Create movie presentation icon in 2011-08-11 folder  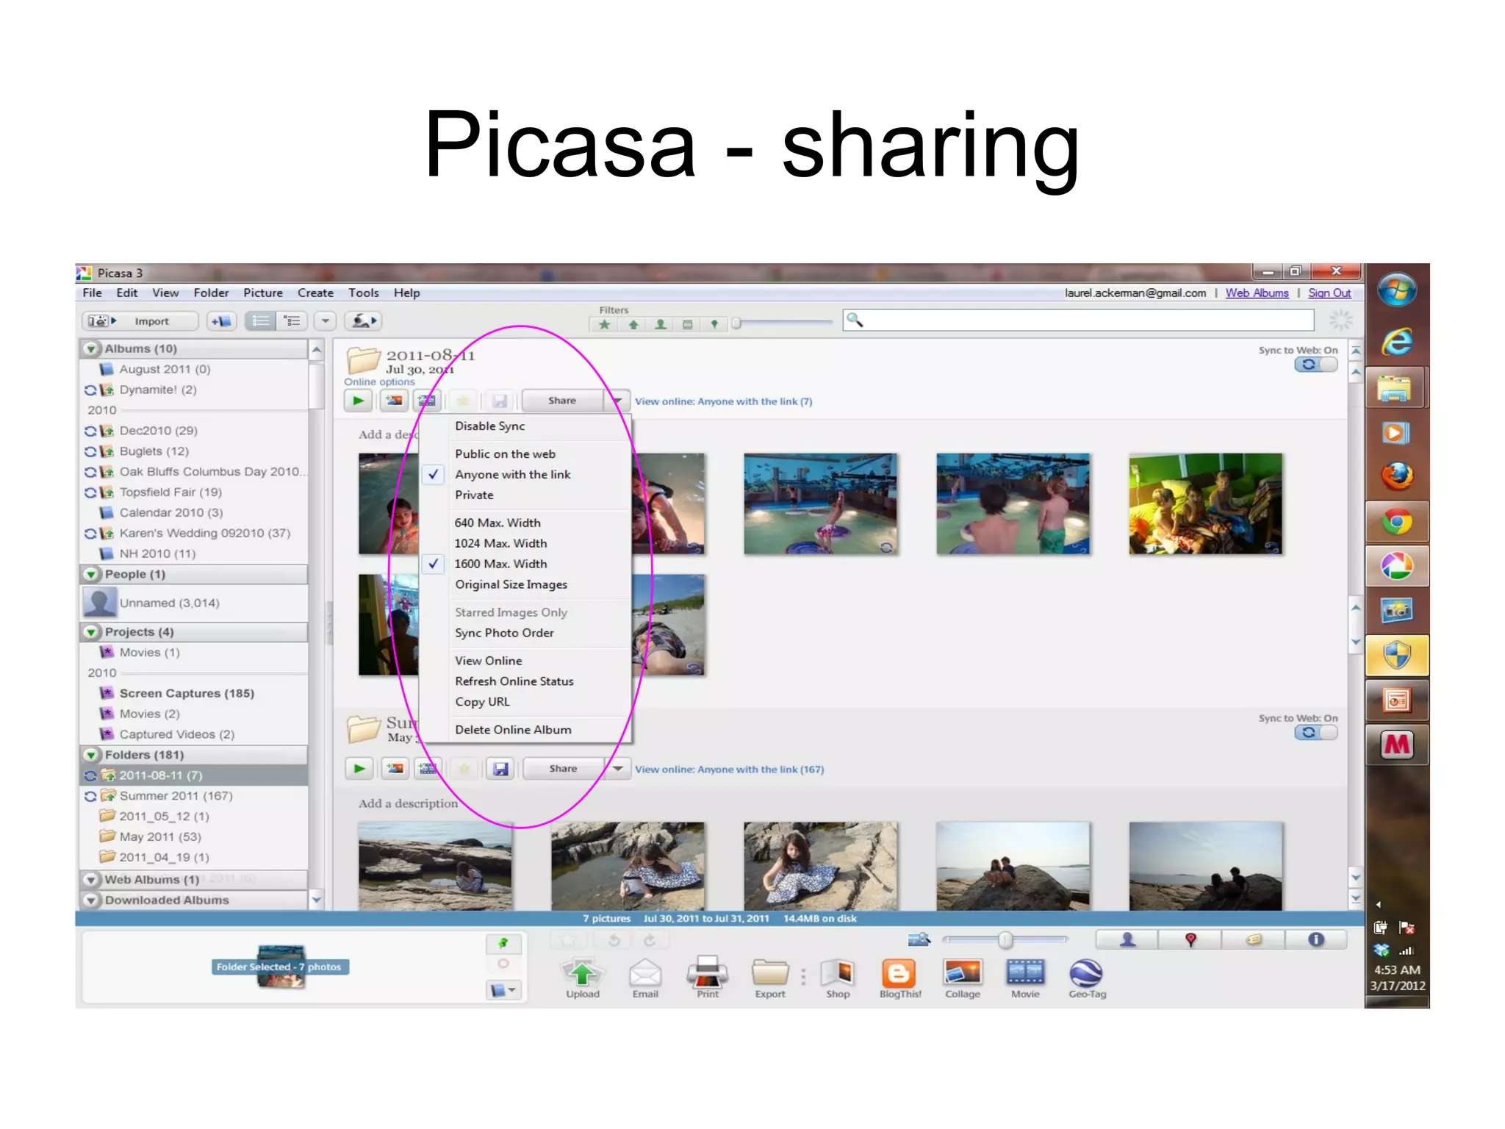(x=427, y=401)
